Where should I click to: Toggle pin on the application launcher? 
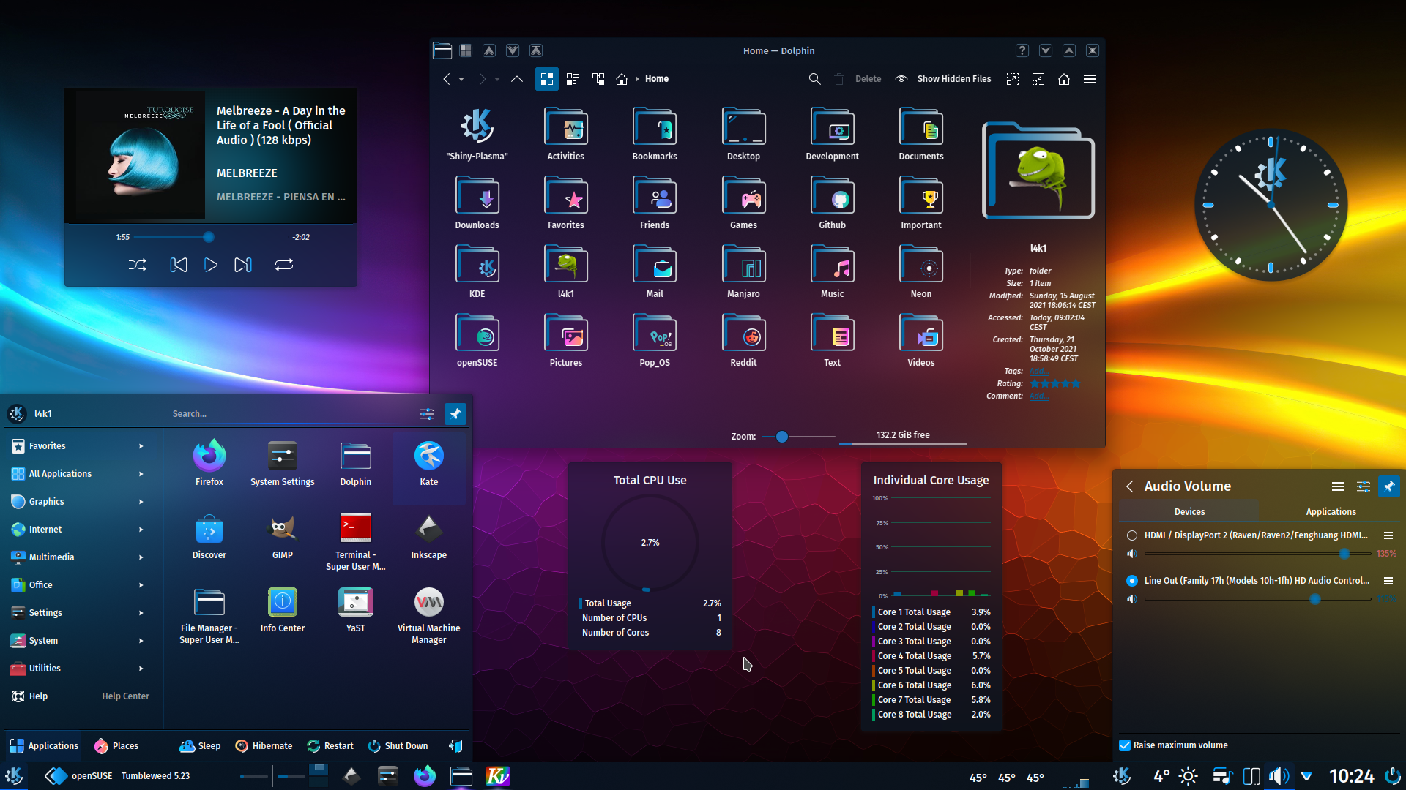click(455, 414)
